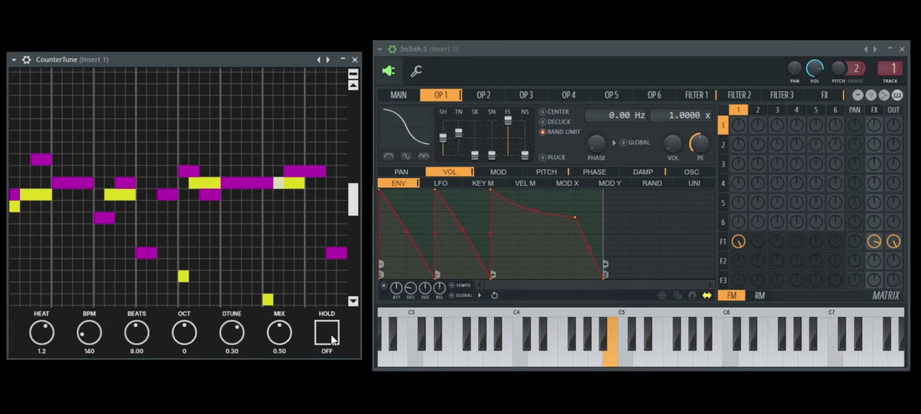The height and width of the screenshot is (414, 921).
Task: Open the FILTER 1 tab
Action: click(697, 95)
